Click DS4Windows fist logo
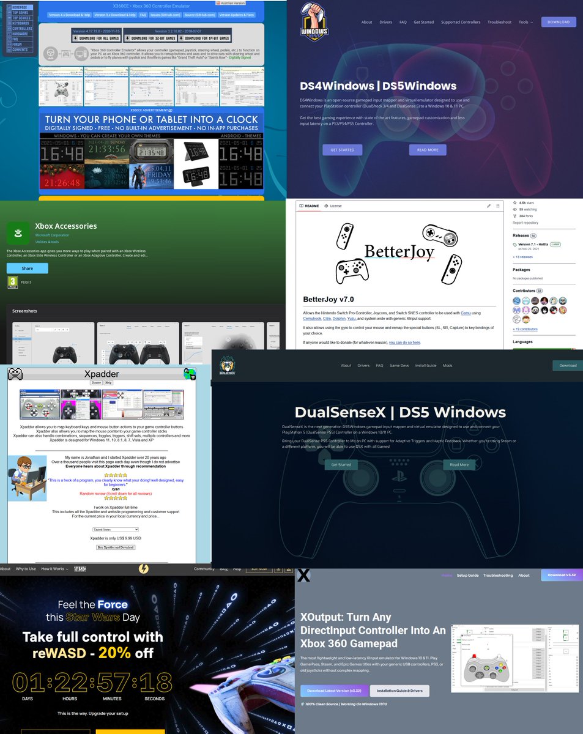This screenshot has height=734, width=583. (316, 22)
